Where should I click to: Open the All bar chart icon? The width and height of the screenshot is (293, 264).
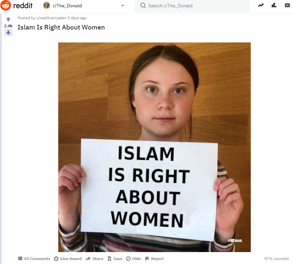274,5
